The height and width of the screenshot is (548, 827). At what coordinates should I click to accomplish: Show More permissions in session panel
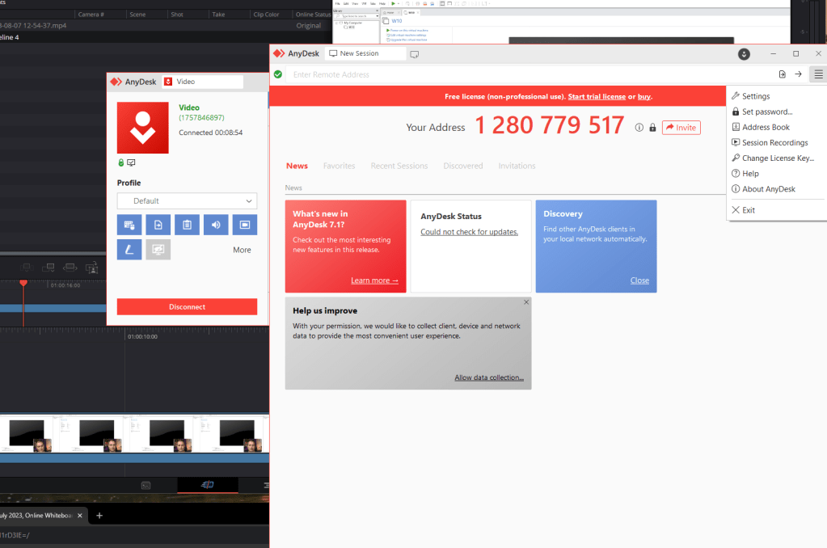pyautogui.click(x=242, y=250)
